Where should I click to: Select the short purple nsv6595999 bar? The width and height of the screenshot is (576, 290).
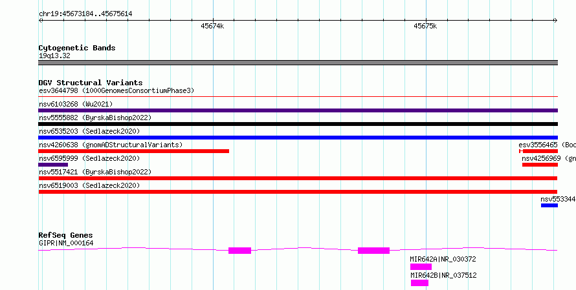click(53, 165)
